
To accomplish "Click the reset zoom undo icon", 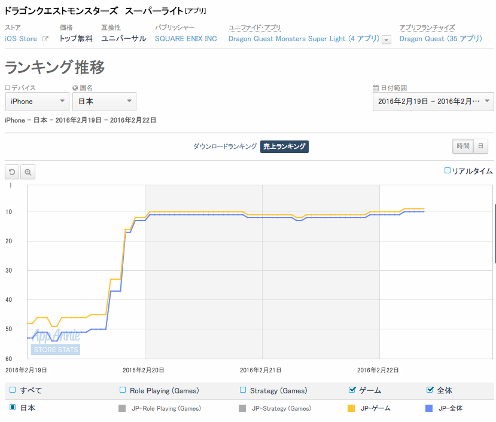I will click(x=12, y=172).
